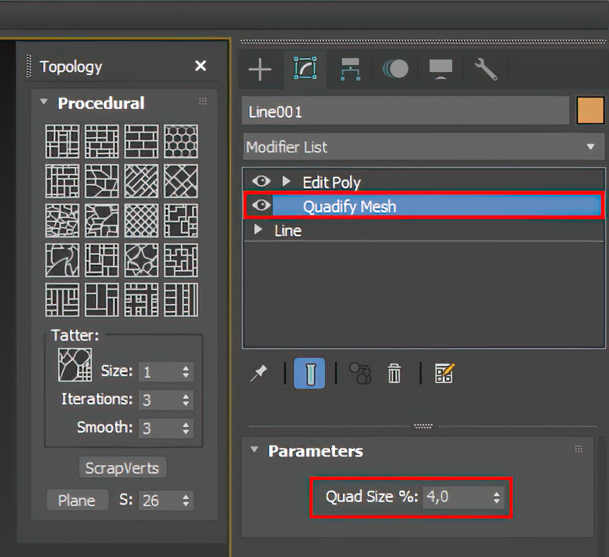This screenshot has height=557, width=609.
Task: Apply the double plus-sign dotted pattern
Action: pyautogui.click(x=141, y=300)
